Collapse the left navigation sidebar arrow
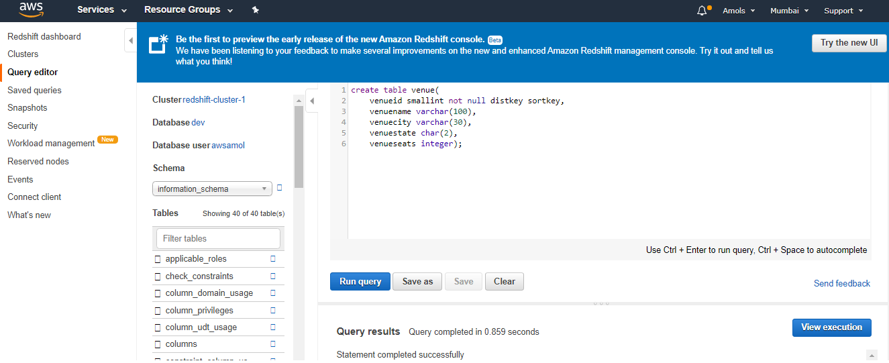The width and height of the screenshot is (889, 363). (x=130, y=40)
